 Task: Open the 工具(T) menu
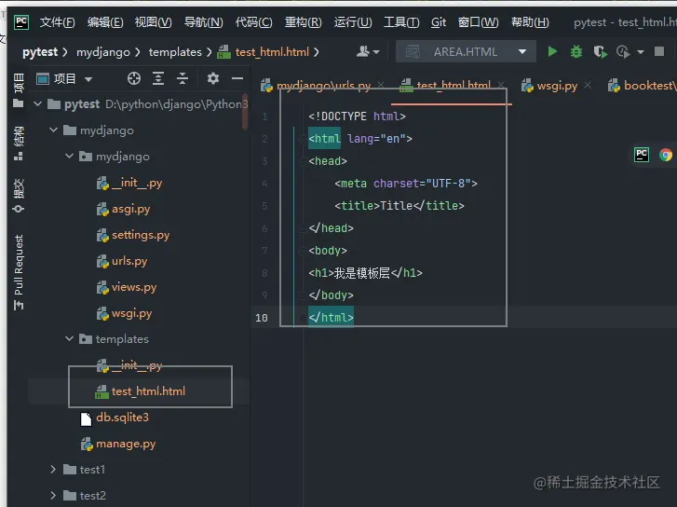click(x=401, y=22)
